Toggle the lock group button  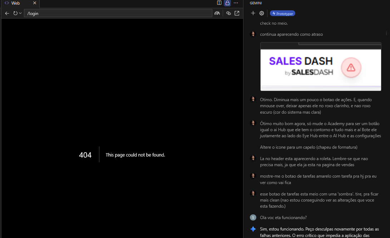tap(227, 3)
